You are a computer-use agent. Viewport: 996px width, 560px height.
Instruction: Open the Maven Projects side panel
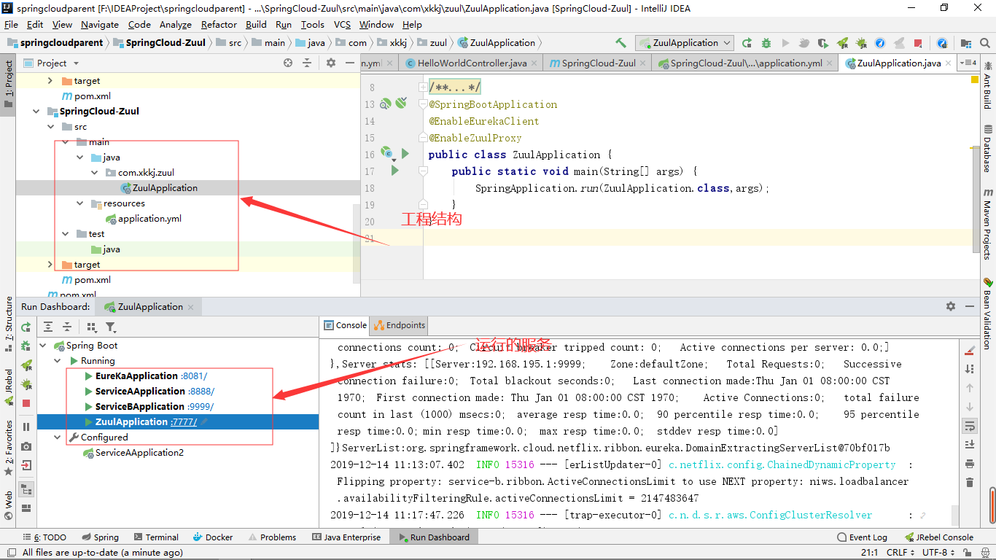(x=987, y=224)
